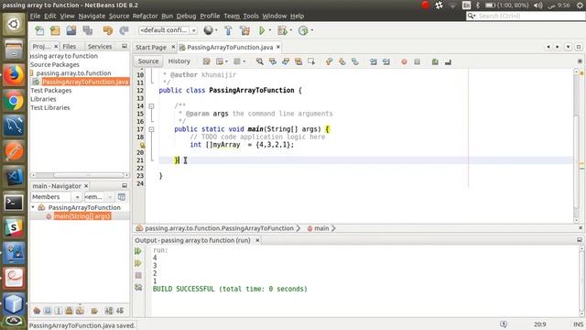The image size is (586, 330).
Task: Open the Navigate menu
Action: point(92,16)
